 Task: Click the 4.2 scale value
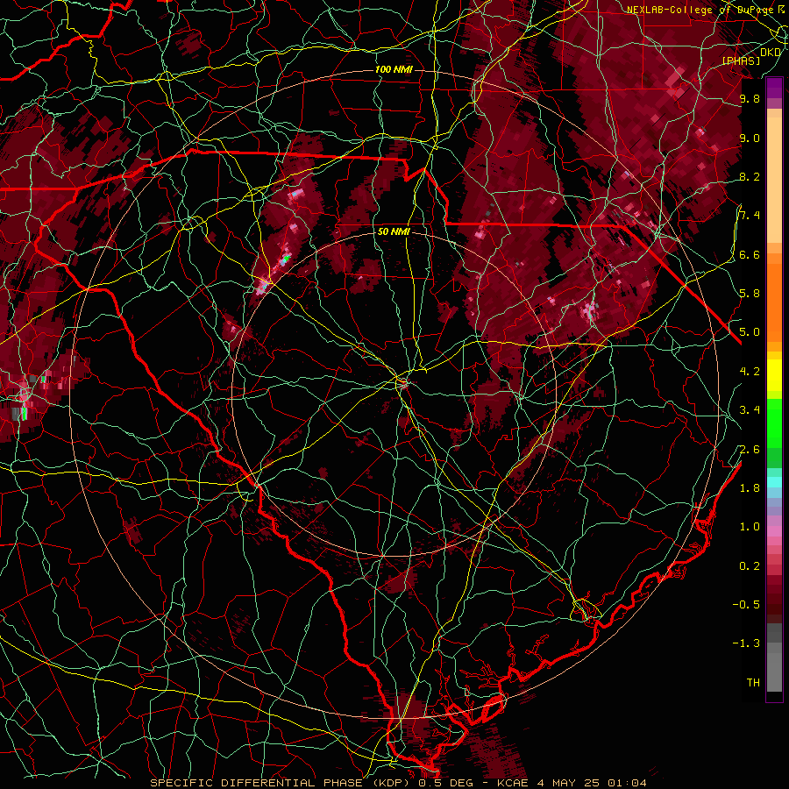click(x=750, y=372)
